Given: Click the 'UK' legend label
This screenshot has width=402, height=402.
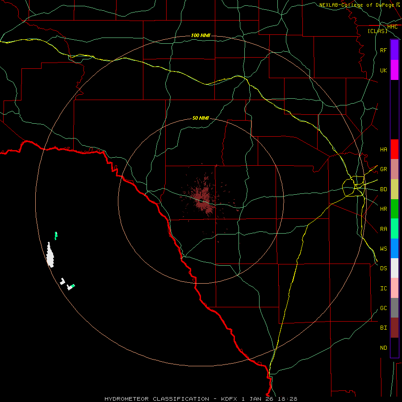Looking at the screenshot, I should pos(383,70).
